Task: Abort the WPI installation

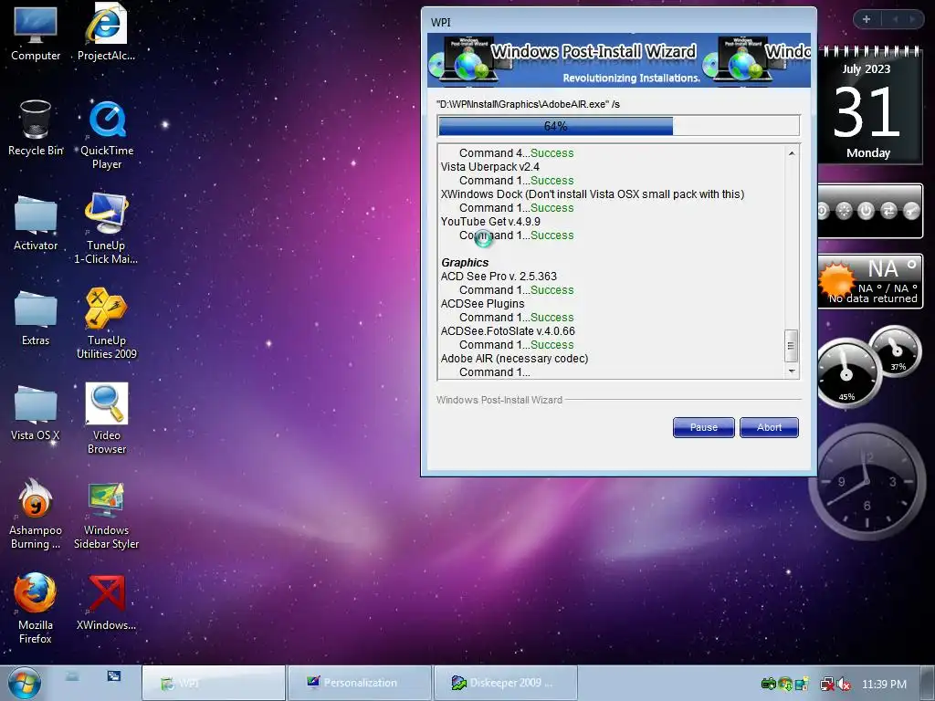Action: [x=769, y=427]
